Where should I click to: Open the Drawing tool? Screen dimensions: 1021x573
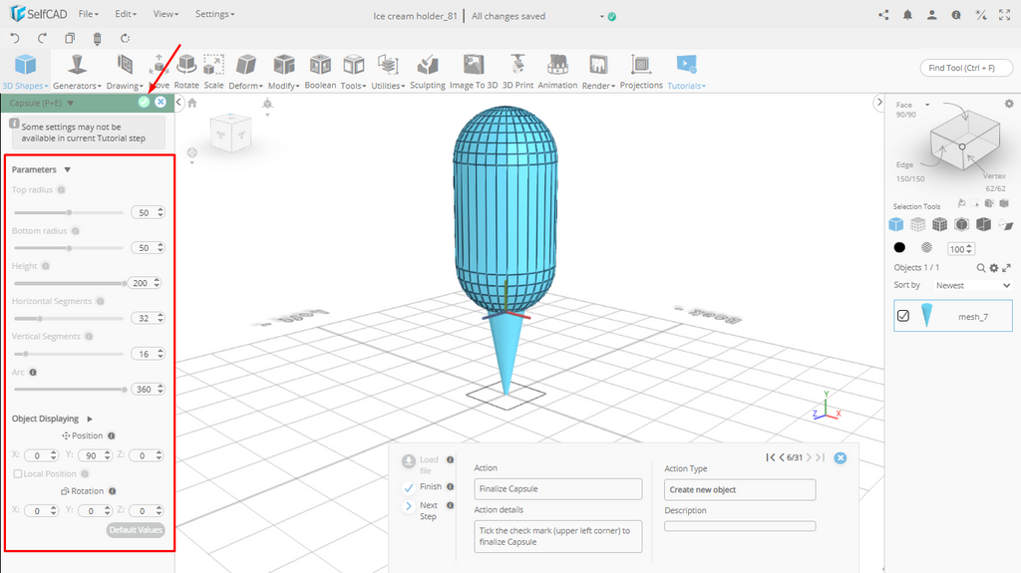125,72
